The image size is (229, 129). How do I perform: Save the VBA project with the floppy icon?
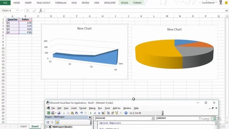(59, 113)
